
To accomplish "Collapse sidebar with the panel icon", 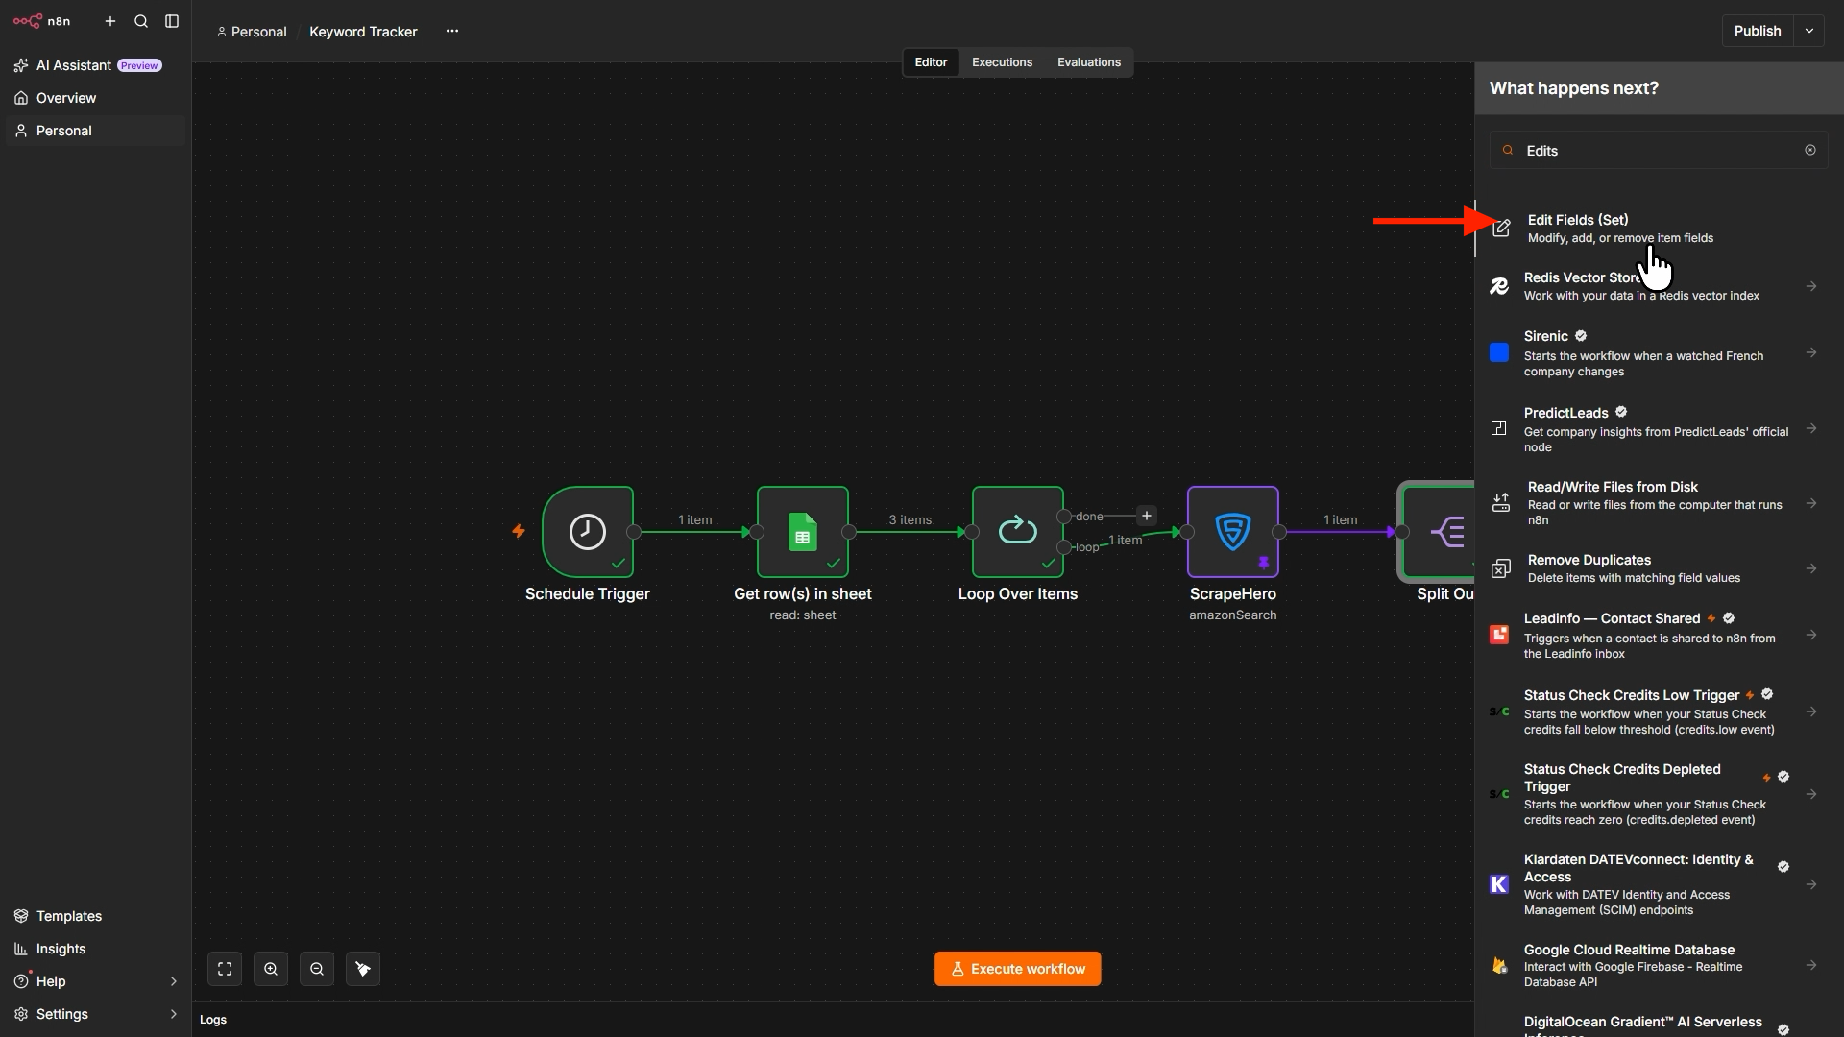I will click(x=172, y=21).
